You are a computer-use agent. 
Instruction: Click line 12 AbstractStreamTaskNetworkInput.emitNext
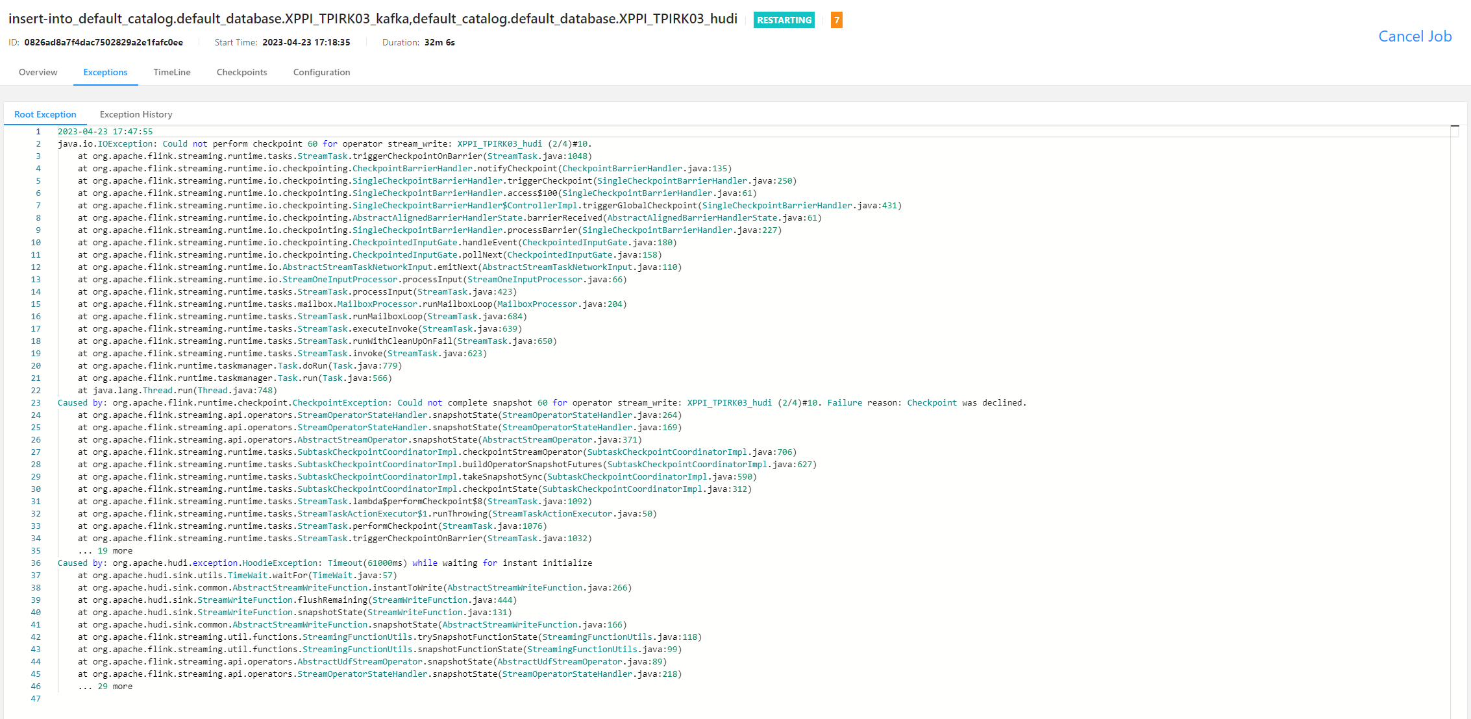pyautogui.click(x=380, y=267)
